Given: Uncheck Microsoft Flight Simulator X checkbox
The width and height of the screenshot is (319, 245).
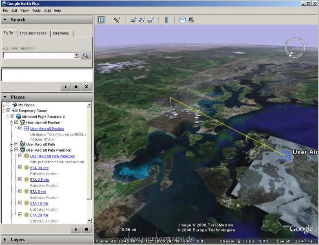Looking at the screenshot, I should point(12,116).
